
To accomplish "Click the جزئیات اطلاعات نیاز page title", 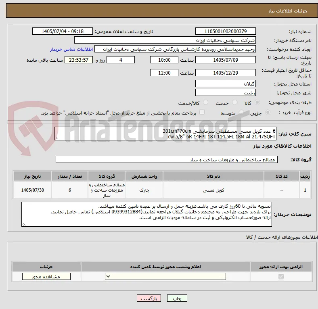I will pyautogui.click(x=288, y=11).
